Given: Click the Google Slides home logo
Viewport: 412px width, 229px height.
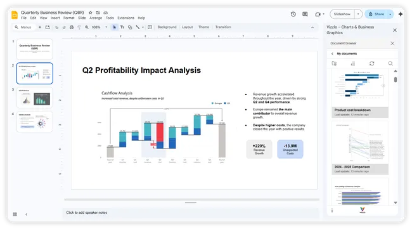Looking at the screenshot, I should tap(15, 15).
